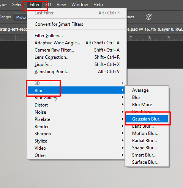Open Filter Gallery dialog

77,36
